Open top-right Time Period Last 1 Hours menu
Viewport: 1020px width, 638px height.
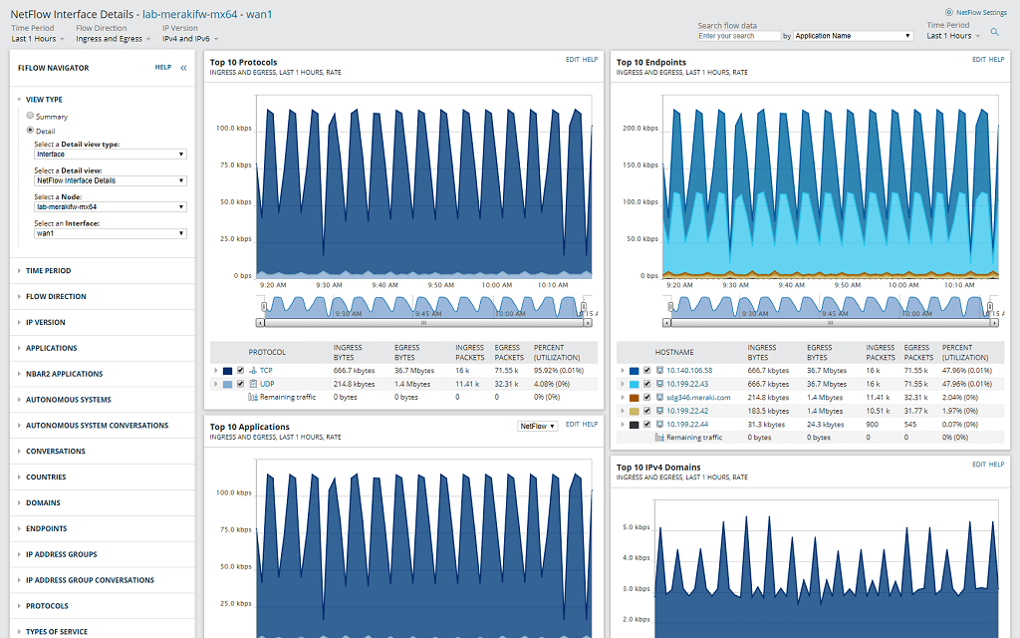pos(953,36)
